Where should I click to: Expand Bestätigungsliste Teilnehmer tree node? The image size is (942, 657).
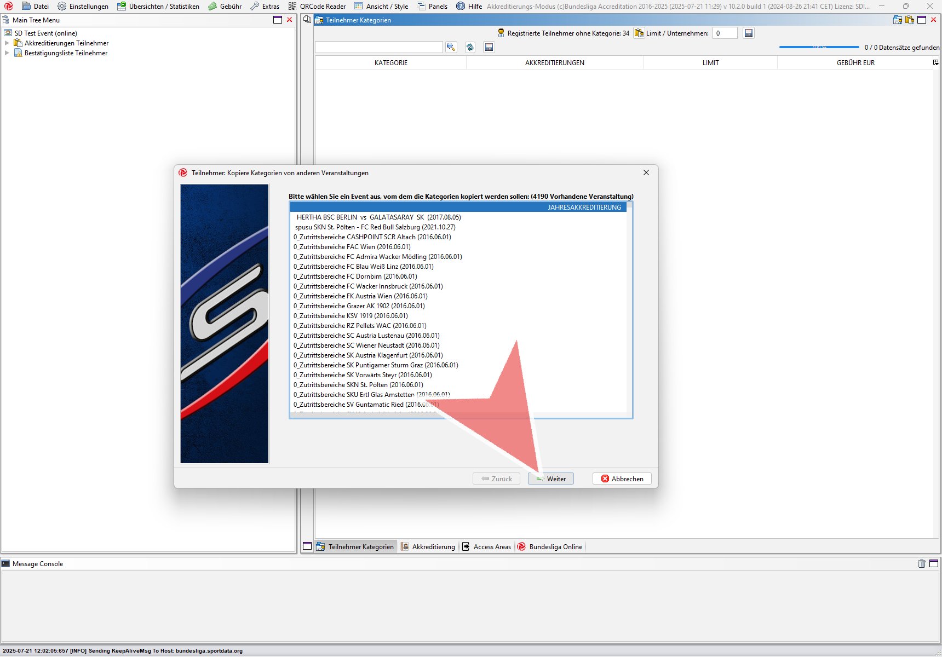7,53
